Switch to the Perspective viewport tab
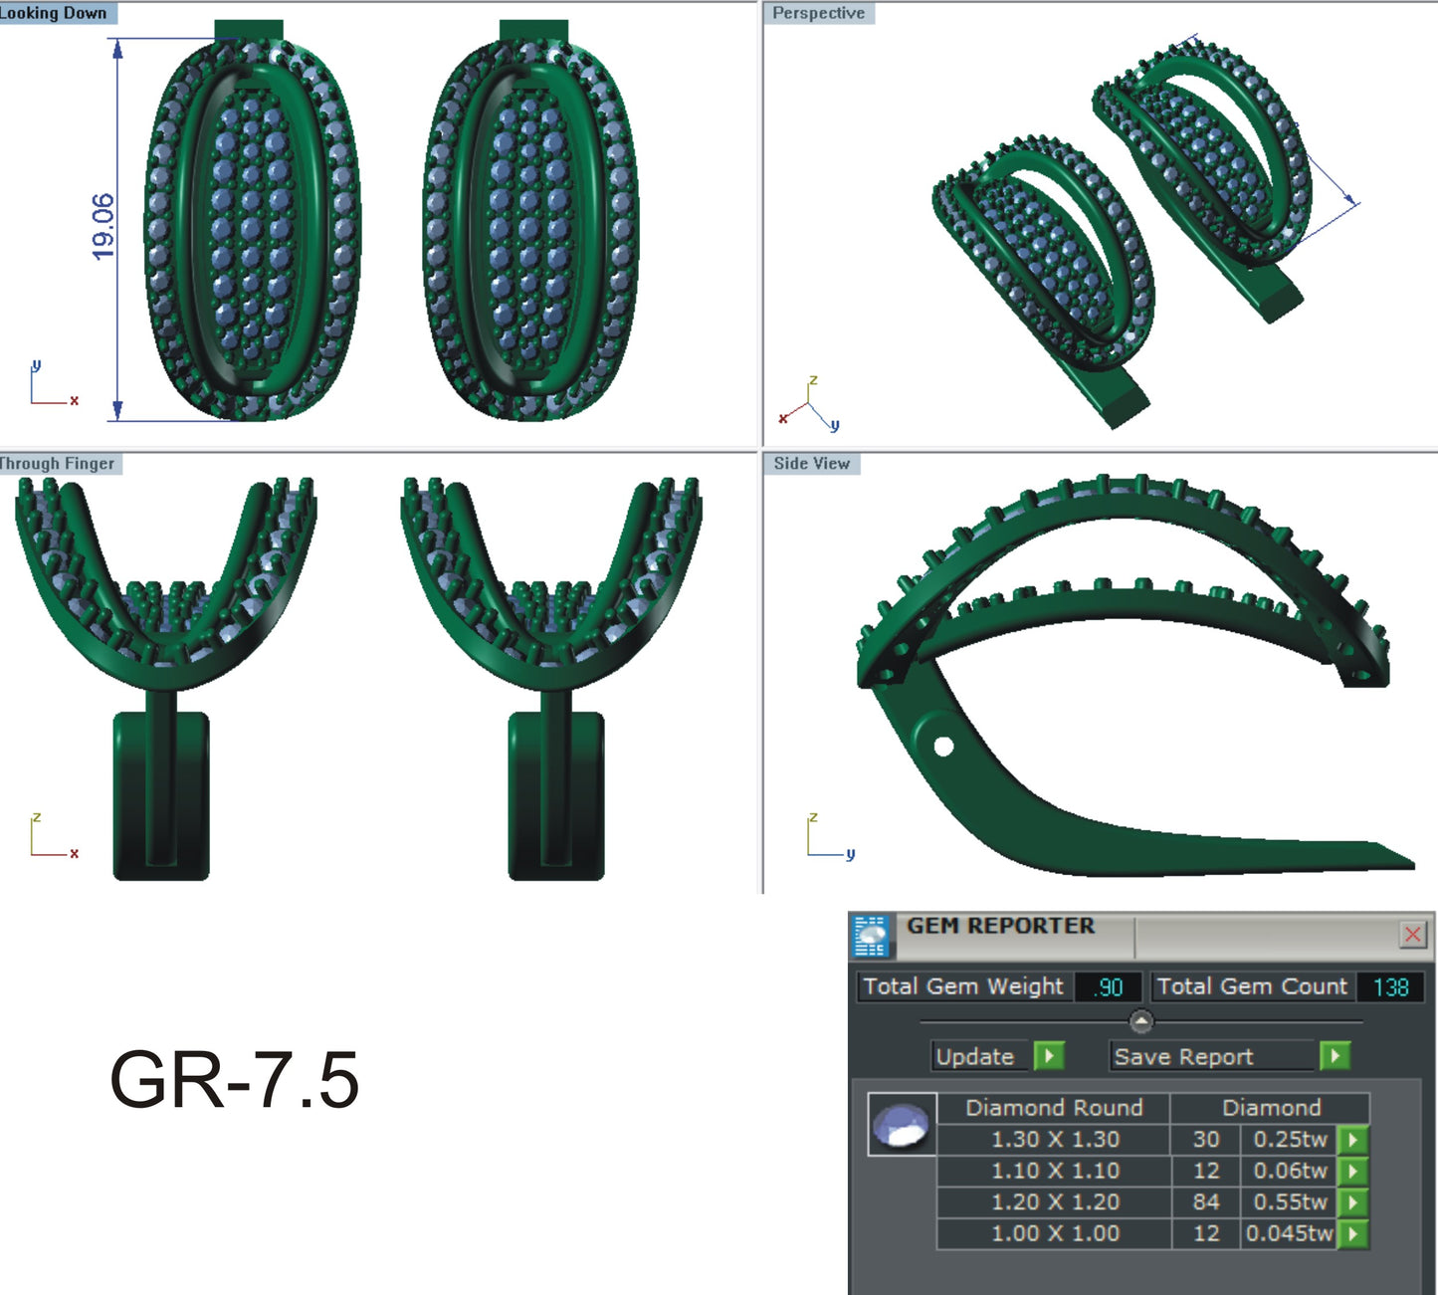The height and width of the screenshot is (1295, 1438). [x=820, y=14]
